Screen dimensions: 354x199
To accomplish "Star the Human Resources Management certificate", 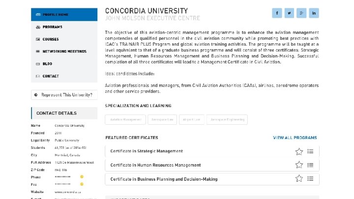I will click(x=299, y=165).
